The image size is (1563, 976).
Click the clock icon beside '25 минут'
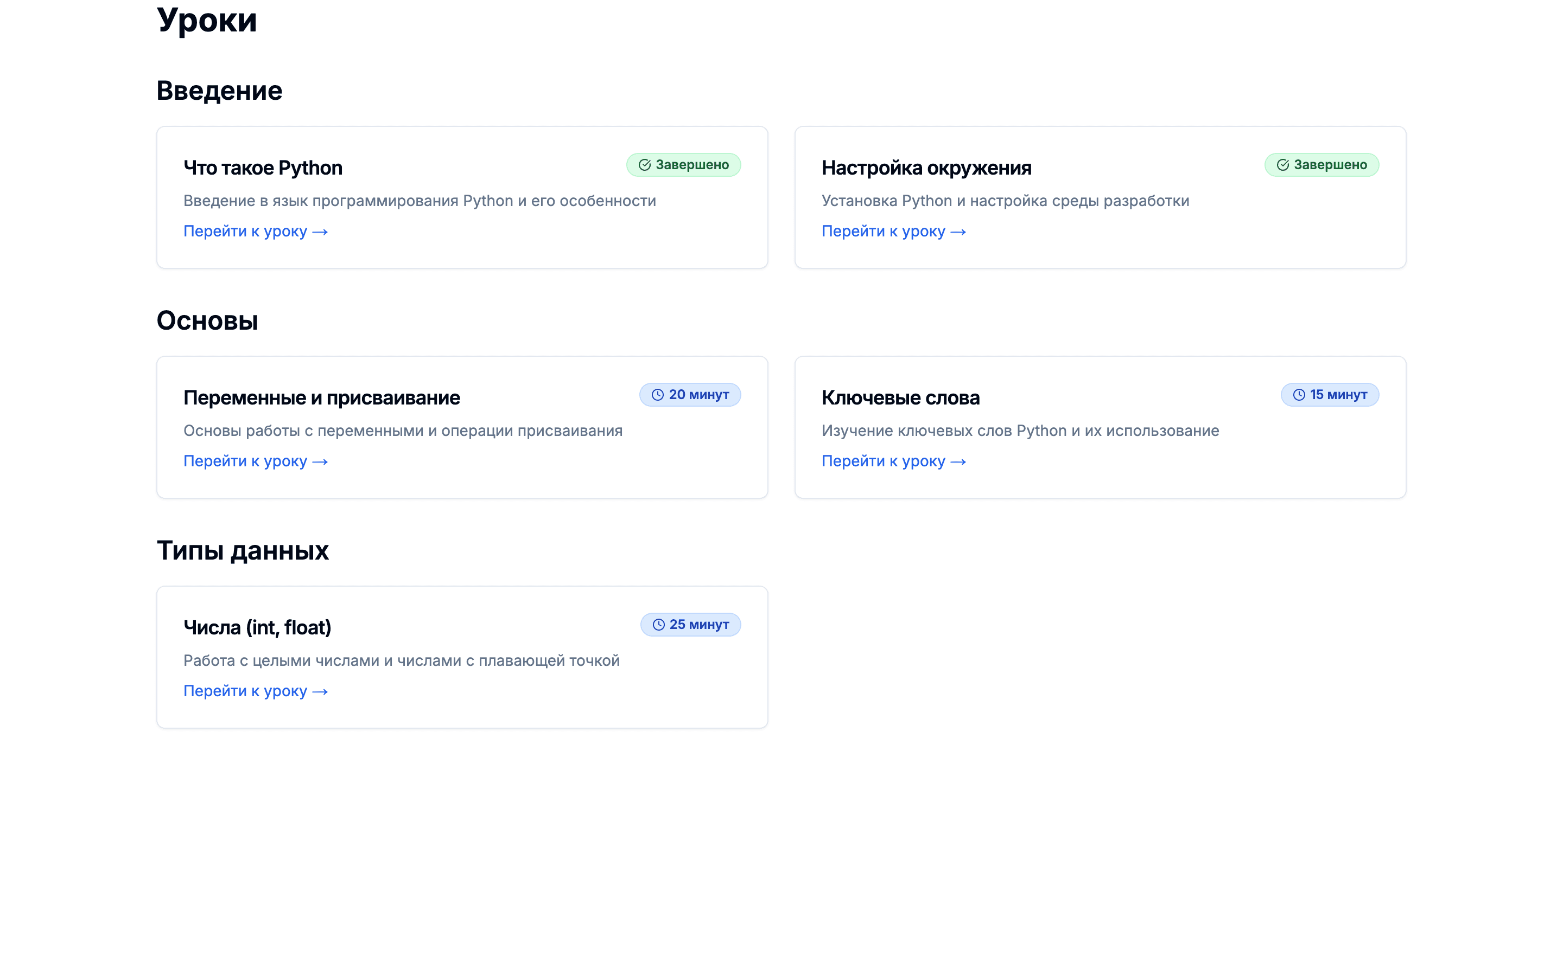(x=658, y=624)
